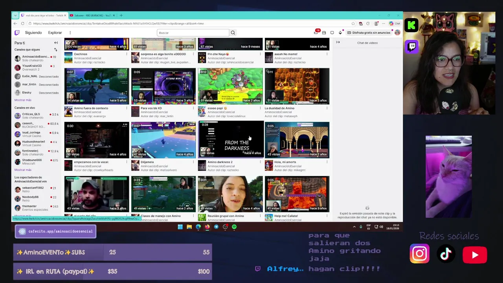The height and width of the screenshot is (283, 503).
Task: Open options menu for 'empezamos con la vocal' clip
Action: point(127,162)
